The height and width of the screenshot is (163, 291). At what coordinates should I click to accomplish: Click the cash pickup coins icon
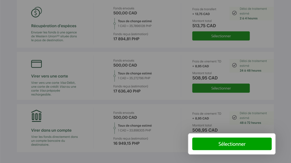coord(36,12)
